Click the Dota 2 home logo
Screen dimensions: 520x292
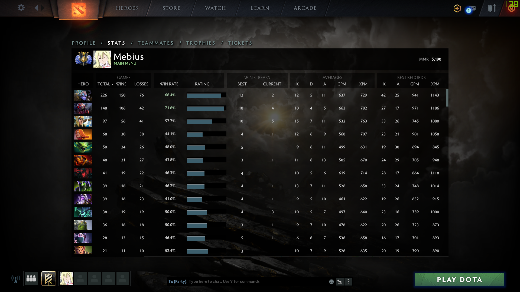coord(79,9)
